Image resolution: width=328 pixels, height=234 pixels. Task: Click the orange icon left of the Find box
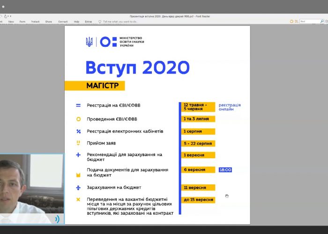click(x=297, y=22)
